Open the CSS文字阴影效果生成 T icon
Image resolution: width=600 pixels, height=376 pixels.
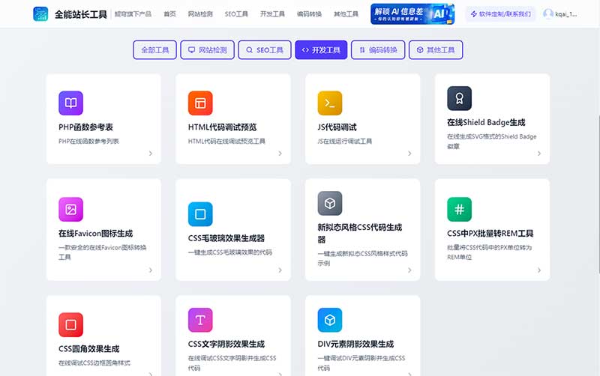pos(200,320)
